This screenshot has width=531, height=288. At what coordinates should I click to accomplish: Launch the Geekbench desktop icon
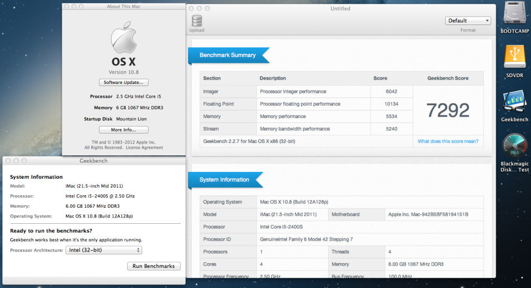pos(514,102)
